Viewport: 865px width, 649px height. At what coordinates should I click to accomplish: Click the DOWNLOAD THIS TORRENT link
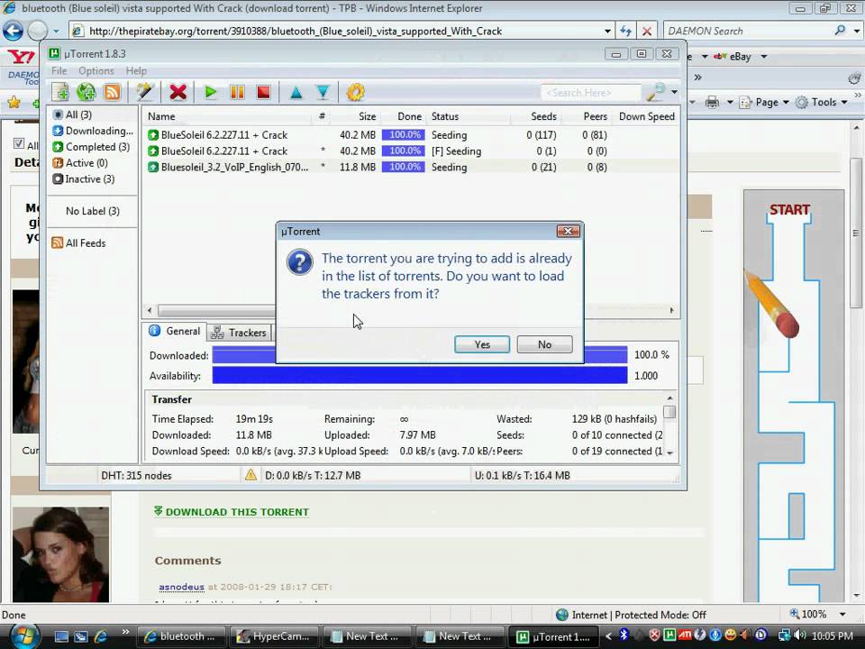236,512
